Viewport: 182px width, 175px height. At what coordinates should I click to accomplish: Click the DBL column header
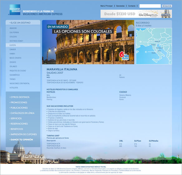click(121, 141)
